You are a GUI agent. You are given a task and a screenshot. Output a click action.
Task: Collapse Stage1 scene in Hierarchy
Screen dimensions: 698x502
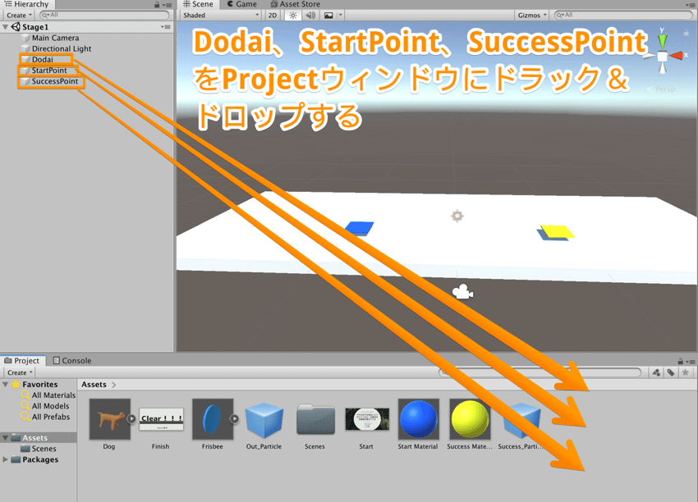click(x=6, y=27)
